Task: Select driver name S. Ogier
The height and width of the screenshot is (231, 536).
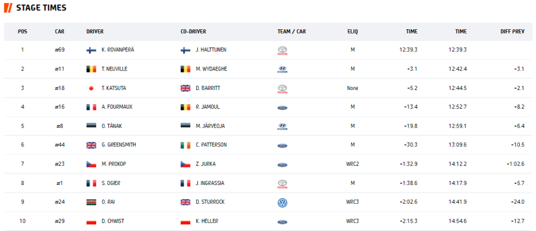Action: 111,183
